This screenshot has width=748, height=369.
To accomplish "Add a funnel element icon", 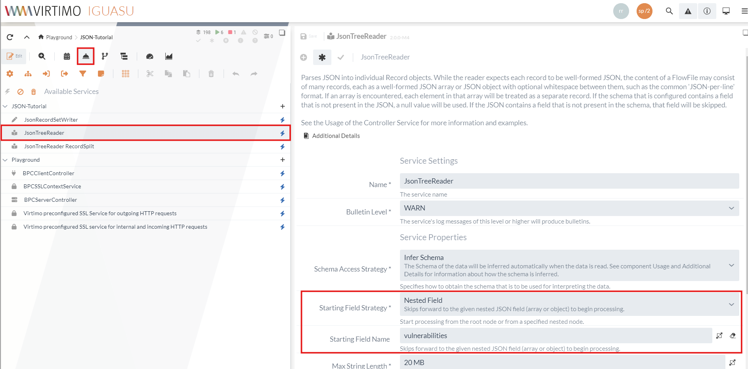I will click(x=83, y=74).
